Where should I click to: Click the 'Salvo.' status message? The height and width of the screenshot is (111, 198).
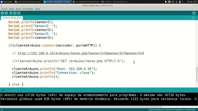(3, 90)
